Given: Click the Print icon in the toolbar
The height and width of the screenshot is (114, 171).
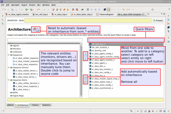Looking at the screenshot, I should [x=16, y=10].
